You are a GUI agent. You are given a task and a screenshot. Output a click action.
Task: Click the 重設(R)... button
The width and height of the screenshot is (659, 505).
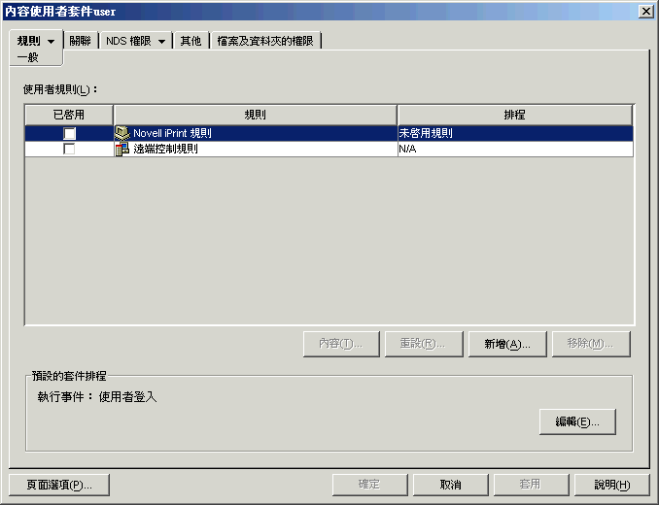coord(424,344)
